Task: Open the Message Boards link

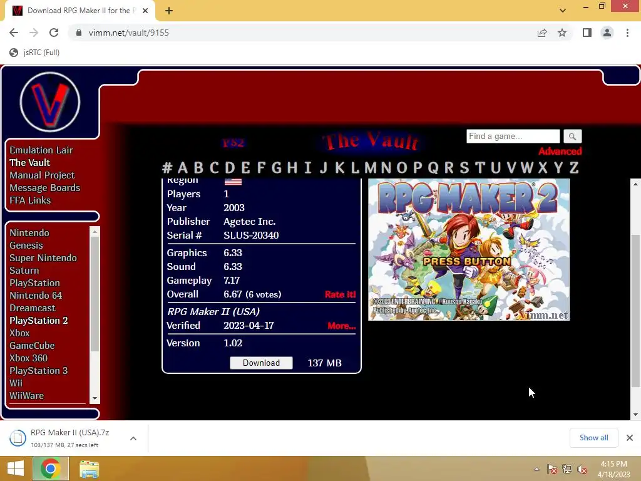Action: pos(45,188)
